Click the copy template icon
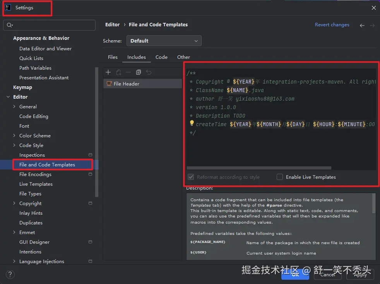This screenshot has height=284, width=380. (x=139, y=72)
